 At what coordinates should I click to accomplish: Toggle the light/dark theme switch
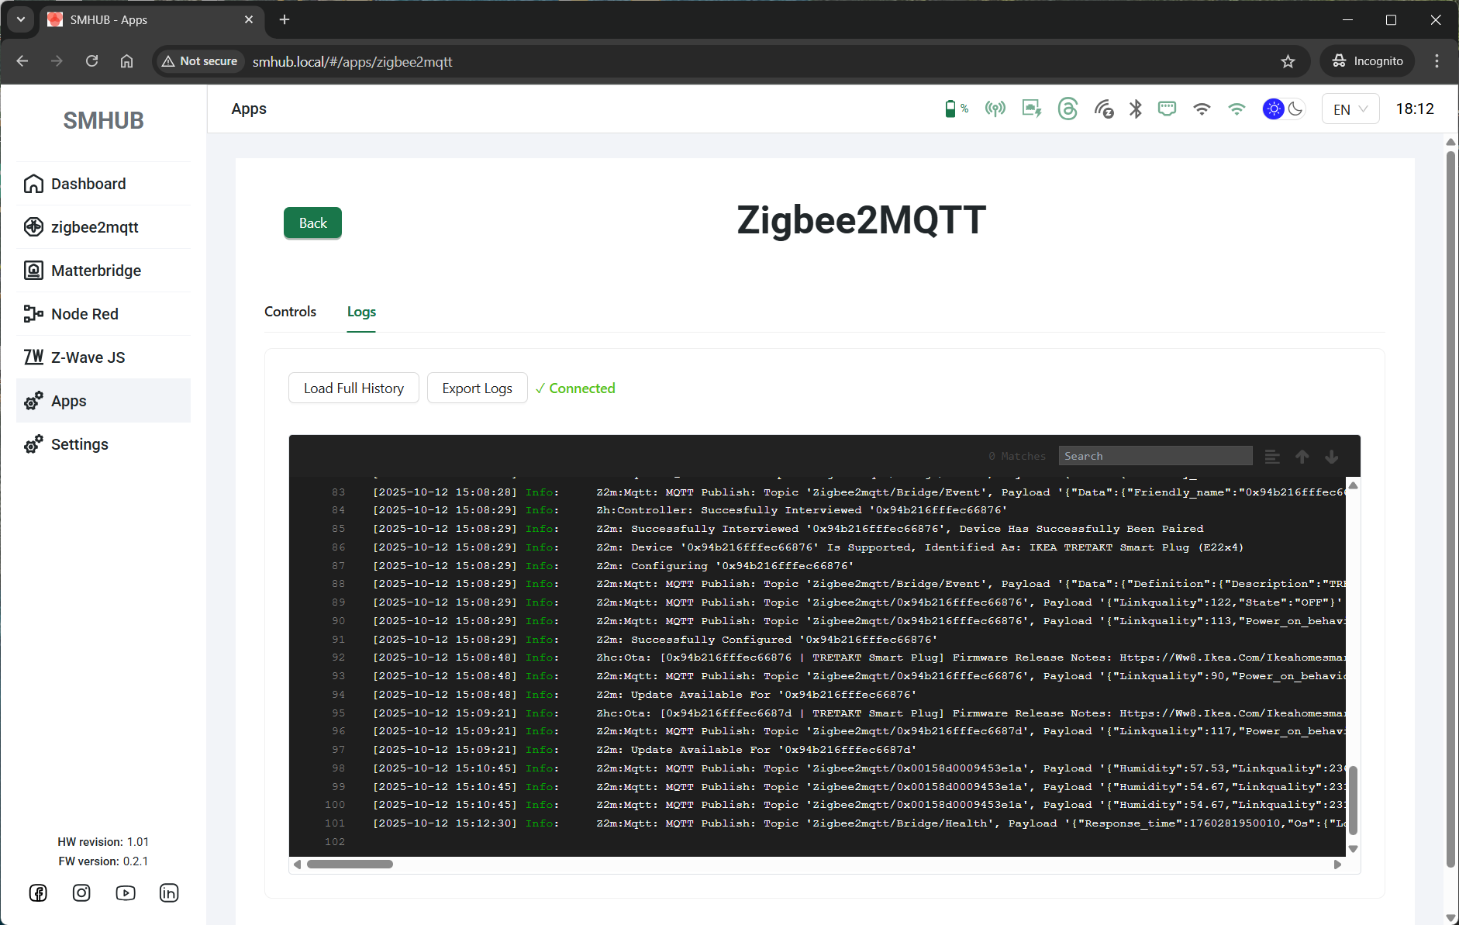pyautogui.click(x=1285, y=109)
